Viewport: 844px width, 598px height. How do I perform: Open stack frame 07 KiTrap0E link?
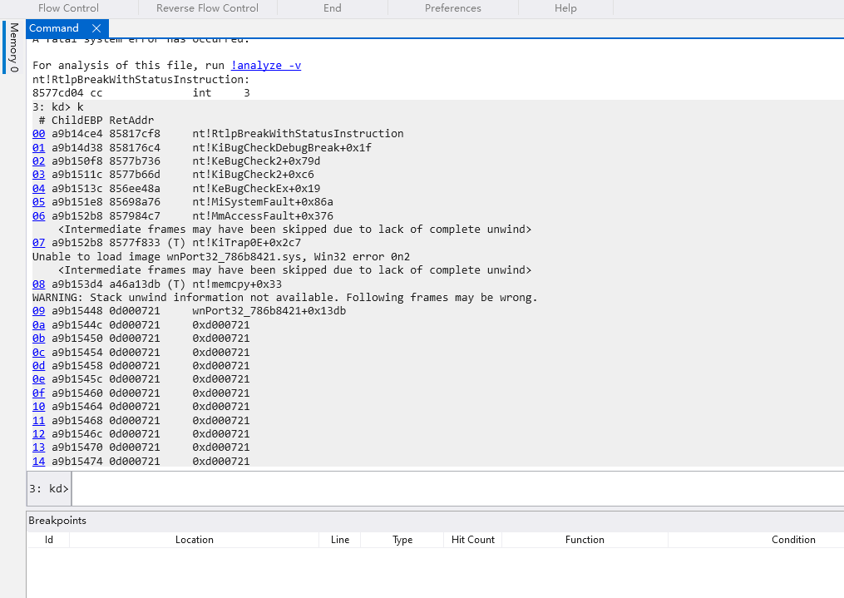pos(38,243)
